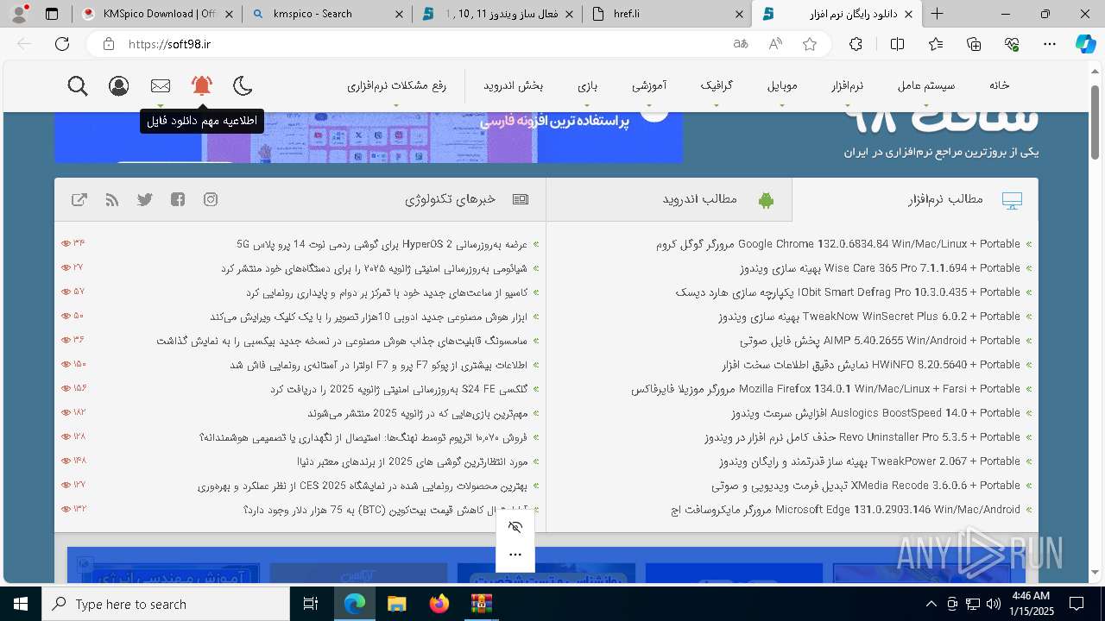Viewport: 1105px width, 621px height.
Task: Click the newspaper icon beside technology news
Action: click(521, 199)
